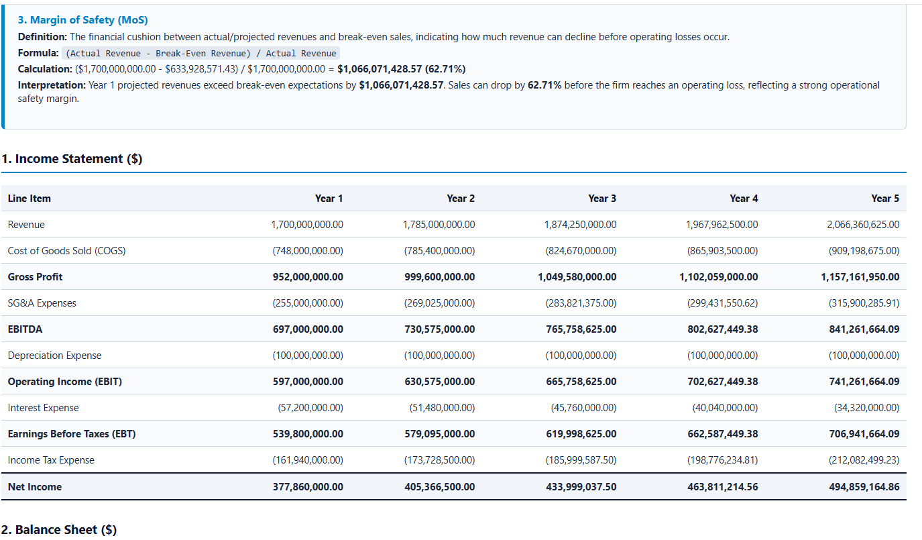Click the 'Year 1' column header
Image resolution: width=922 pixels, height=540 pixels.
(x=329, y=199)
